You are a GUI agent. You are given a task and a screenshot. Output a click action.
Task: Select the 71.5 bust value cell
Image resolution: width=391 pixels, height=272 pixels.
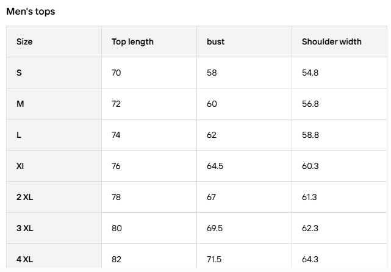click(x=214, y=260)
